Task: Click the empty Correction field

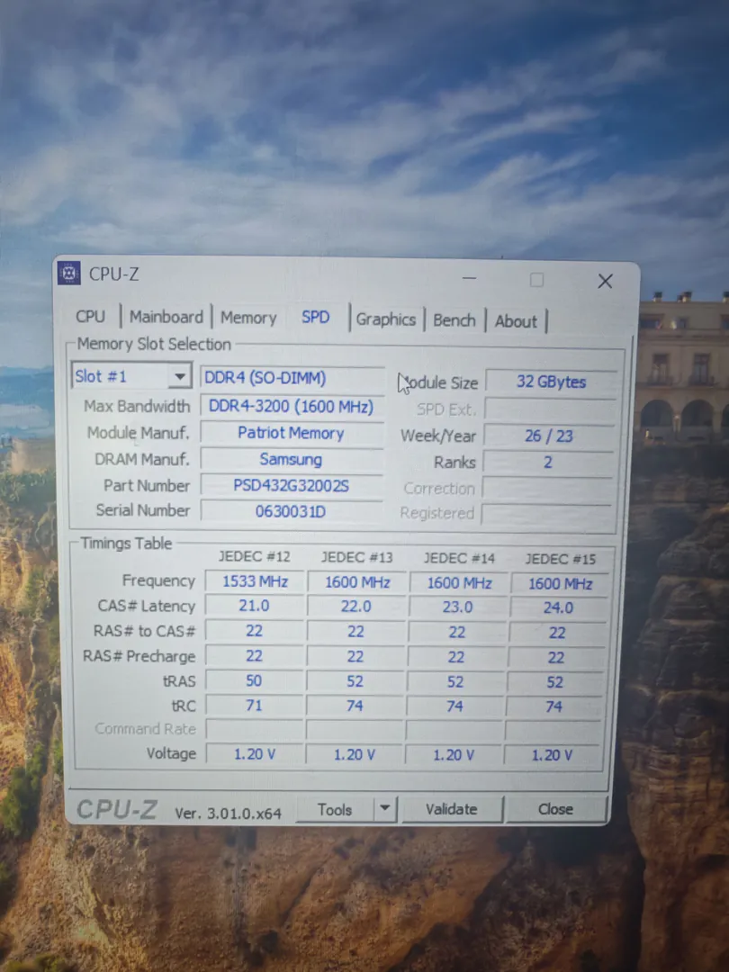Action: click(547, 489)
